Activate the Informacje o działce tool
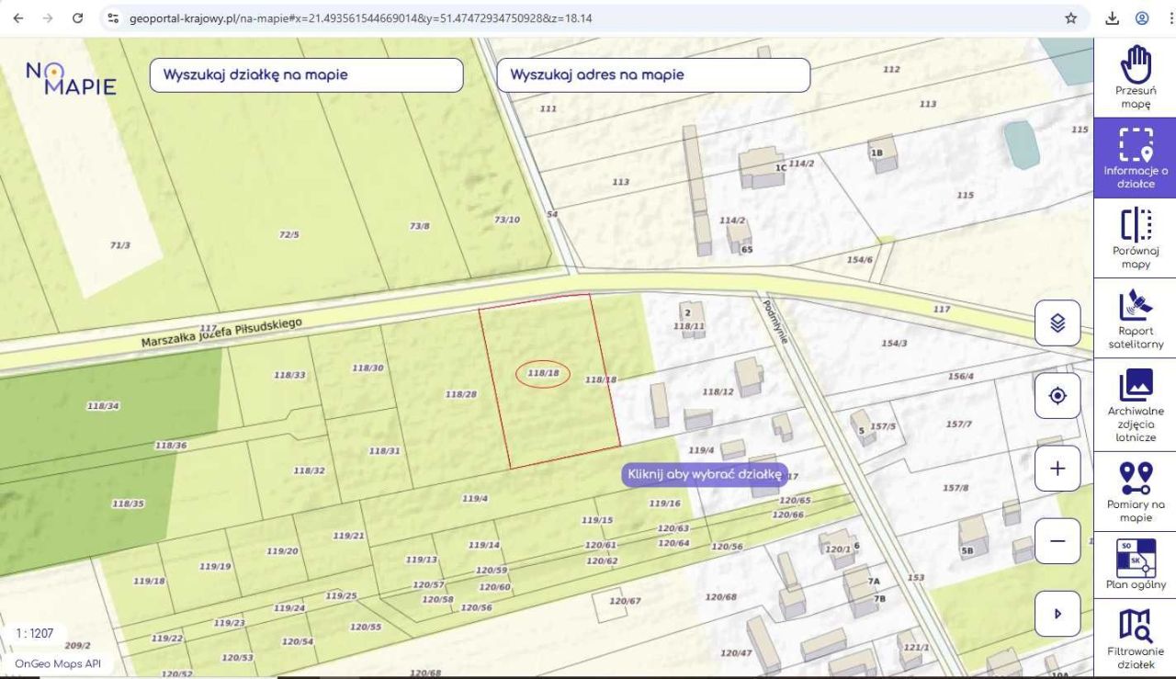 click(1136, 157)
